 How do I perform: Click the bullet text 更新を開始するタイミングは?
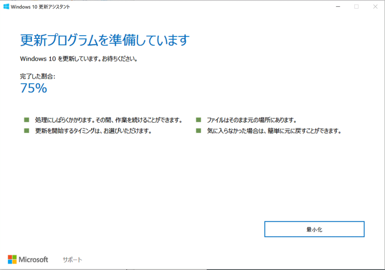[x=68, y=131]
